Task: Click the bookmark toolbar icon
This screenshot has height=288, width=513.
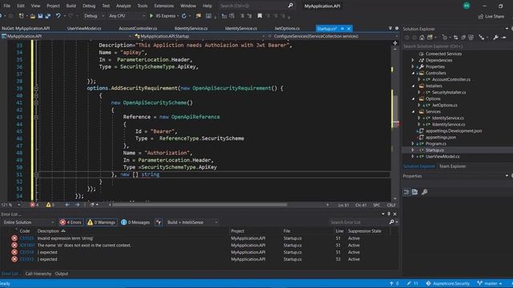Action: (x=260, y=16)
